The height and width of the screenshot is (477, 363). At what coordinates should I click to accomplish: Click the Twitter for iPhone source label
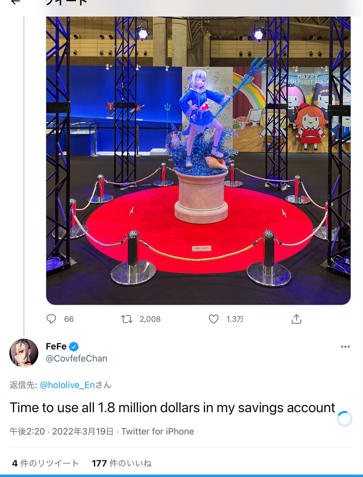click(157, 432)
